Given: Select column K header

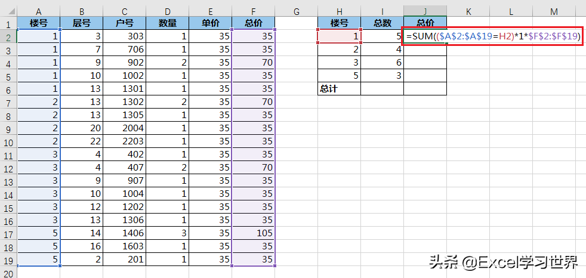Looking at the screenshot, I should [468, 11].
